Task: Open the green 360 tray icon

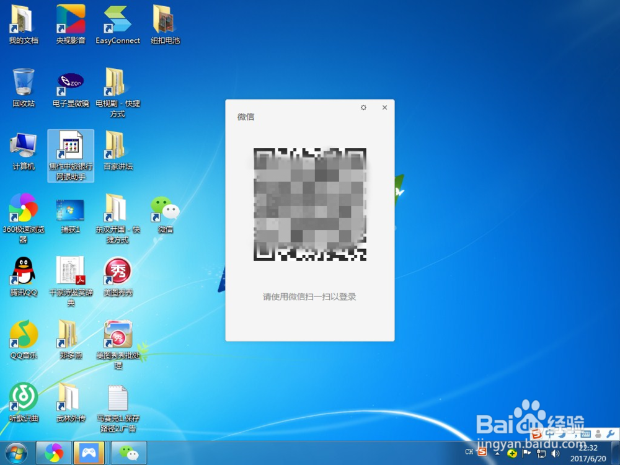Action: pyautogui.click(x=512, y=453)
